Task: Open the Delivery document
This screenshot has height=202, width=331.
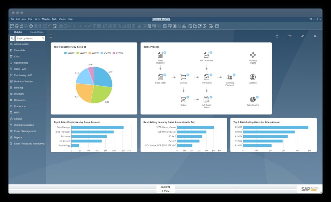Action: (184, 78)
